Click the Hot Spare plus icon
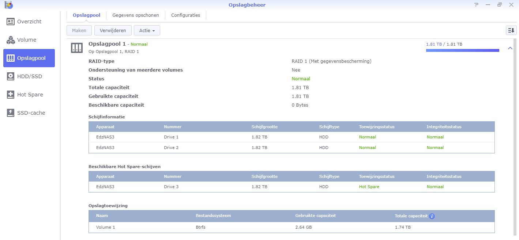This screenshot has width=519, height=240. (x=11, y=95)
